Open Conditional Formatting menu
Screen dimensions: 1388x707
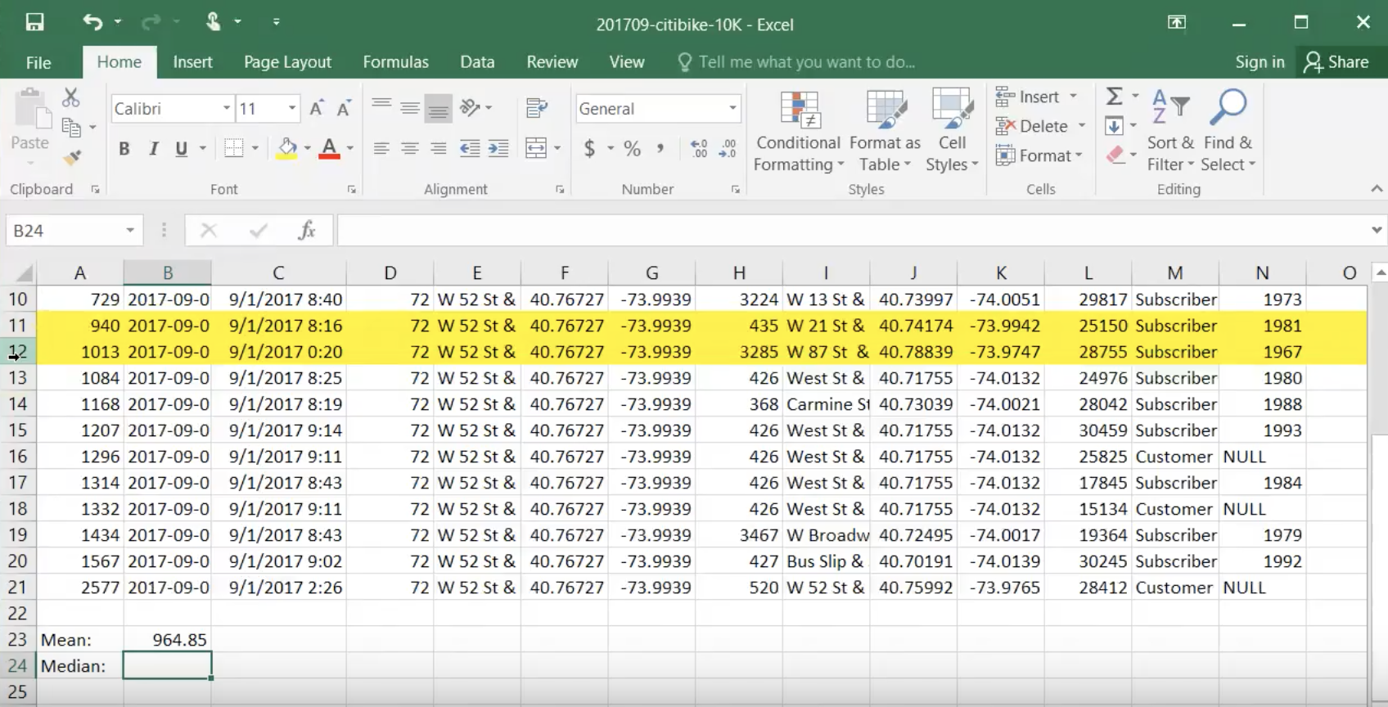pyautogui.click(x=798, y=132)
